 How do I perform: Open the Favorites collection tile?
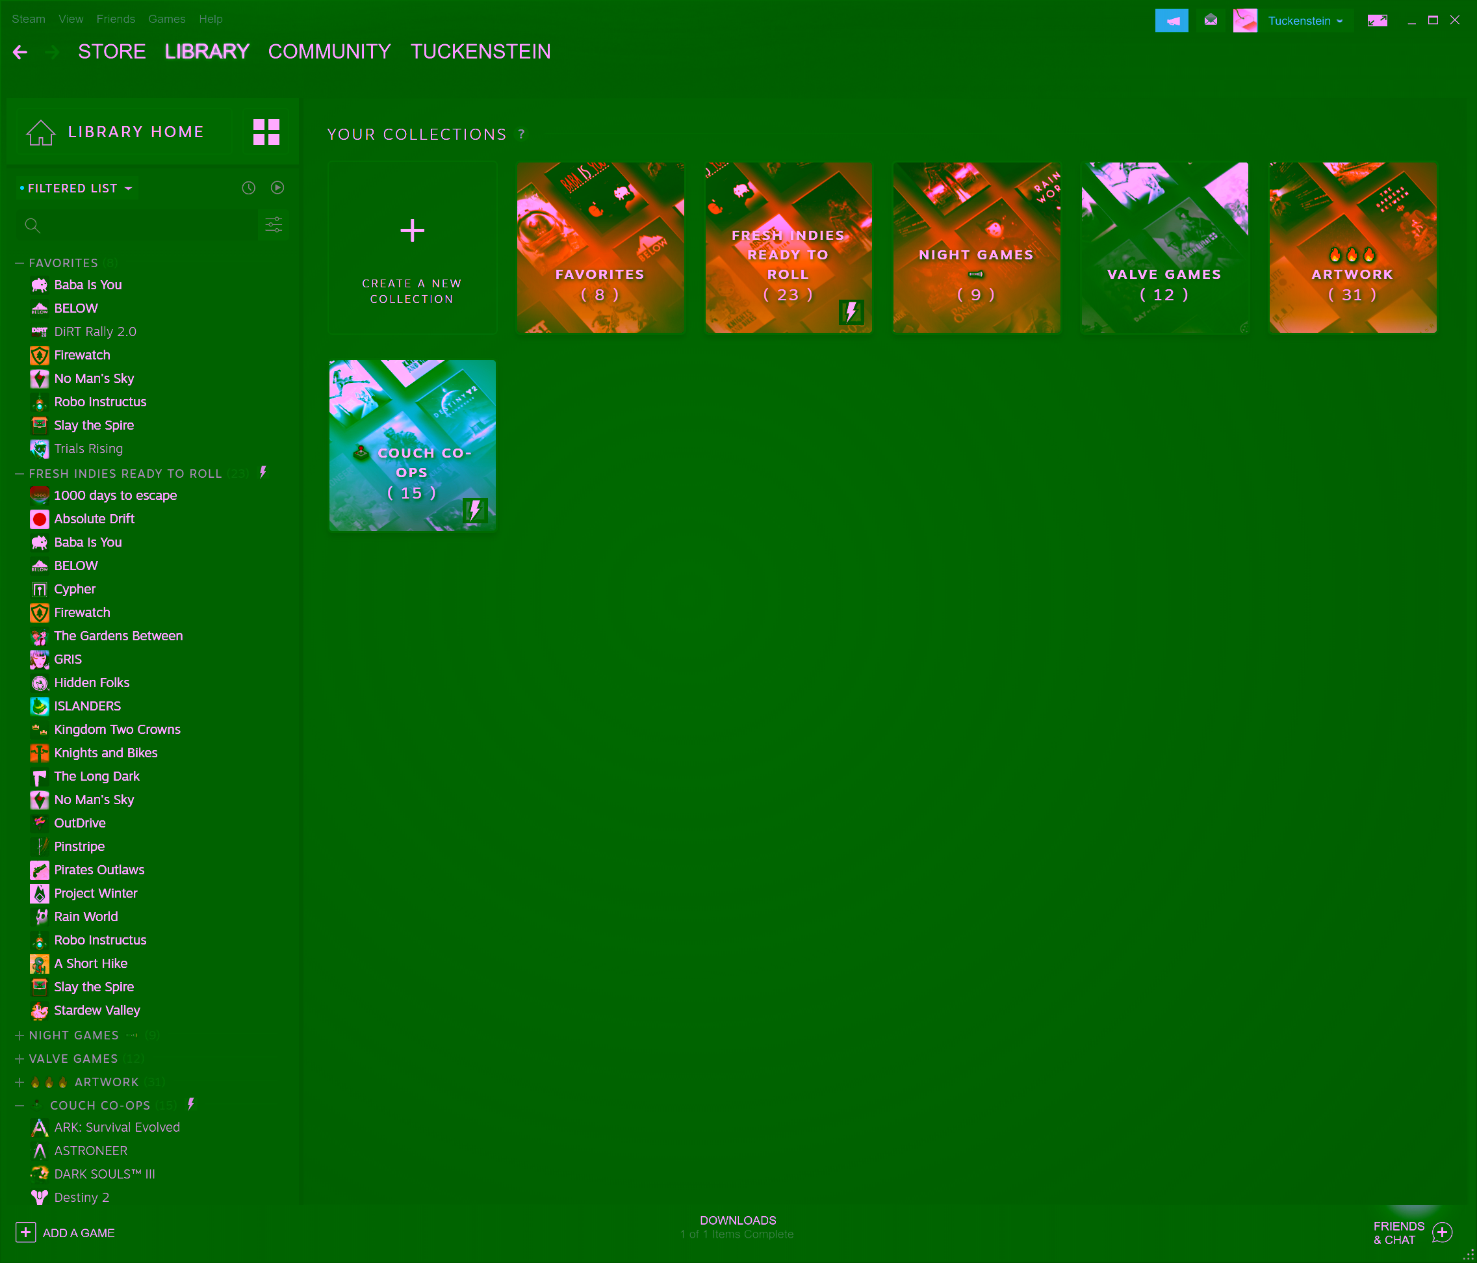click(600, 248)
